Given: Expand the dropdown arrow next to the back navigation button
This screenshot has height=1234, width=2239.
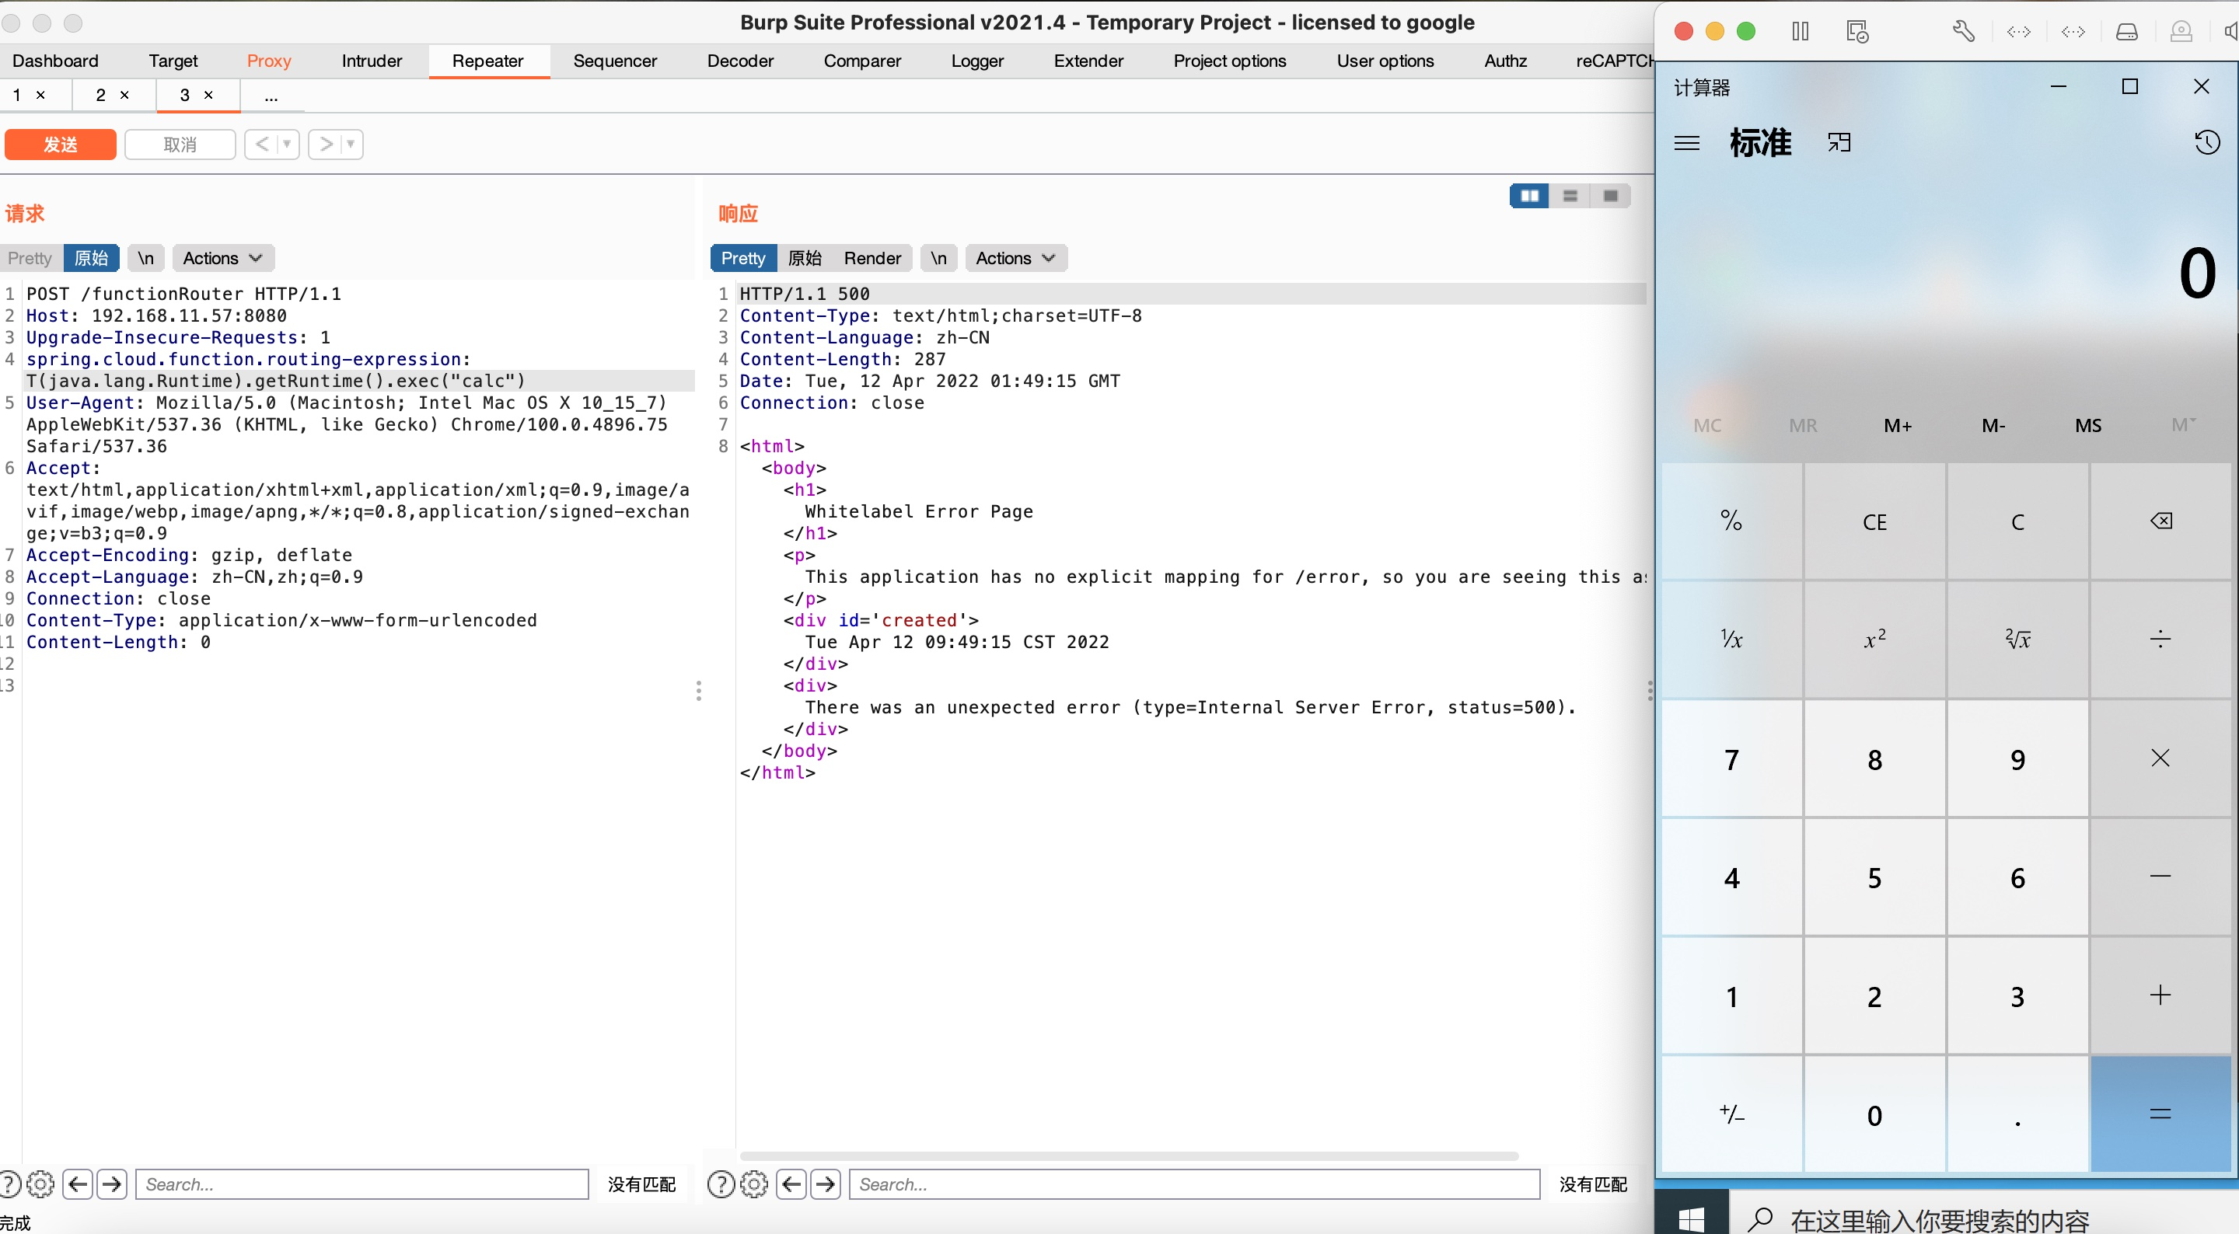Looking at the screenshot, I should (285, 145).
